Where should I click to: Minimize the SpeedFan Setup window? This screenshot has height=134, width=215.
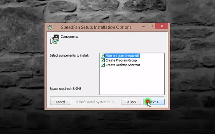click(x=144, y=26)
